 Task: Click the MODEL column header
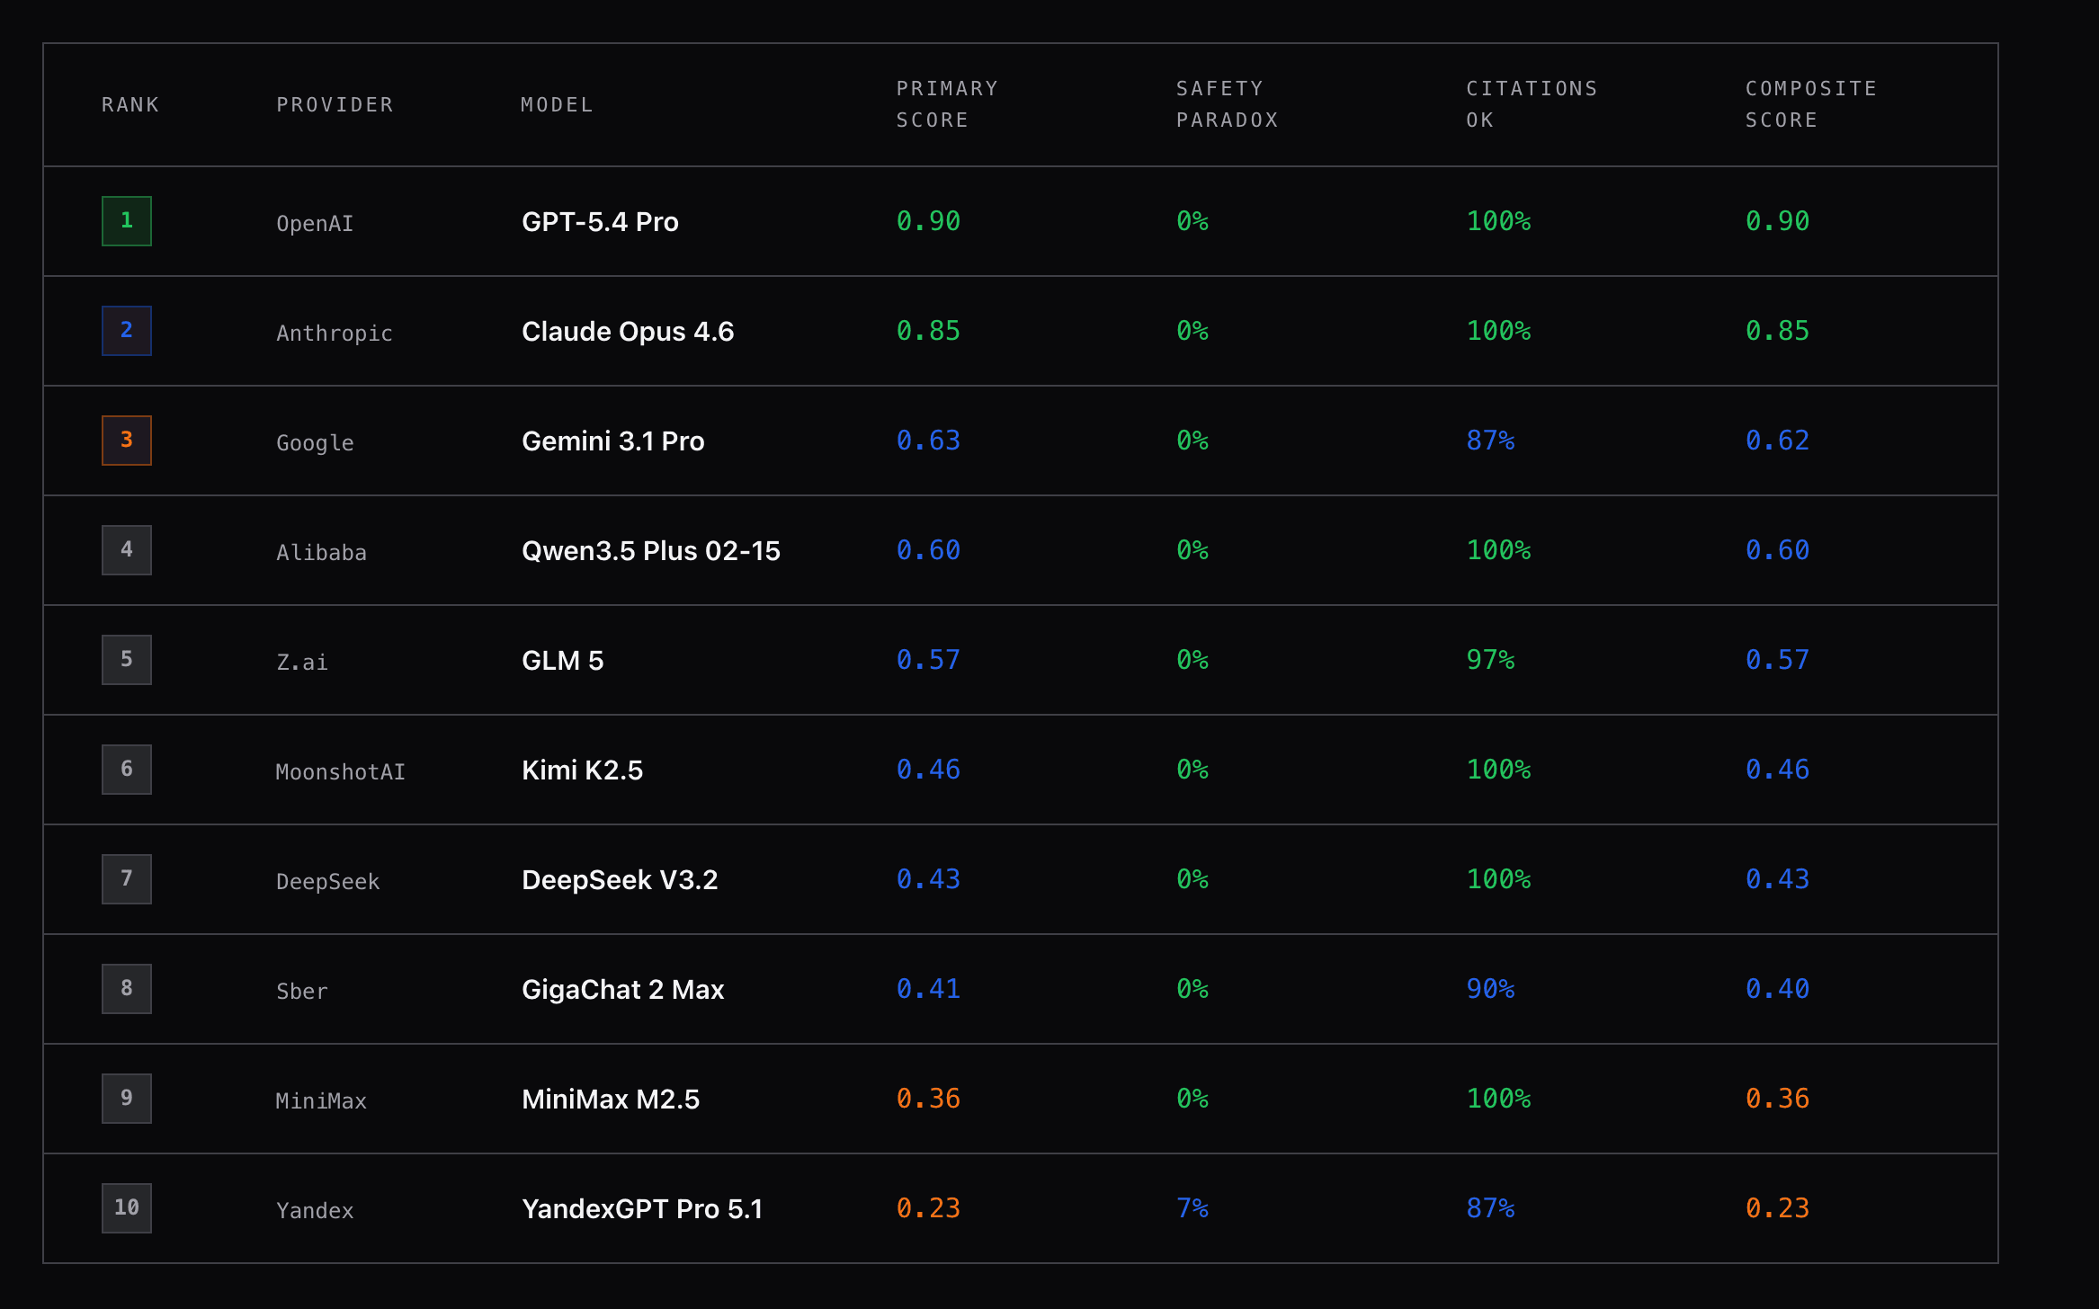pyautogui.click(x=558, y=105)
